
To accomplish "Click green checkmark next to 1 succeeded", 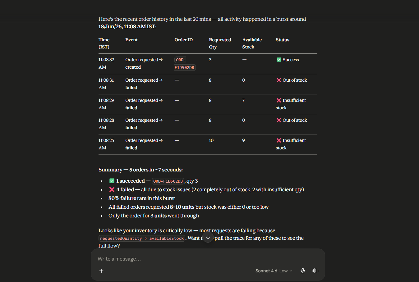I will pyautogui.click(x=112, y=181).
